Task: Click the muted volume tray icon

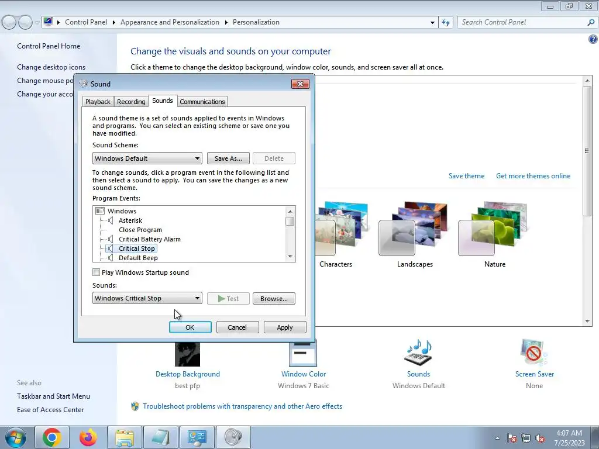Action: (540, 438)
